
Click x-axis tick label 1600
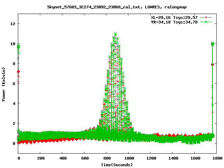pyautogui.click(x=195, y=158)
